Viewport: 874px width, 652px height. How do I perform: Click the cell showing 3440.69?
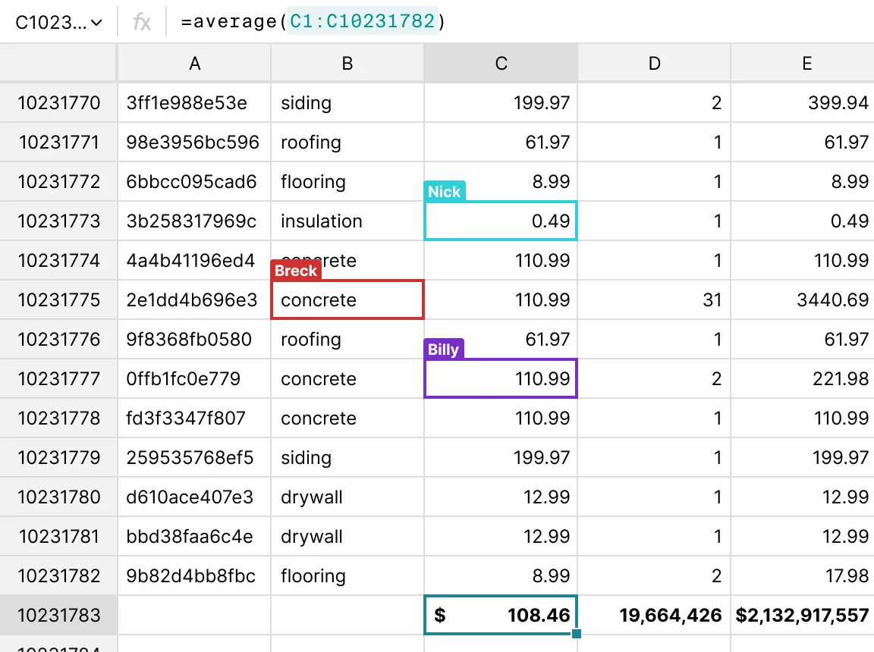[806, 300]
